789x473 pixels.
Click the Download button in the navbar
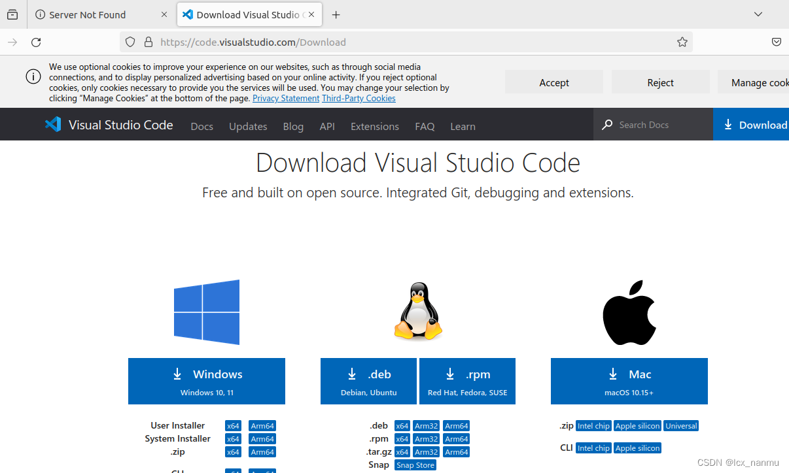point(751,124)
